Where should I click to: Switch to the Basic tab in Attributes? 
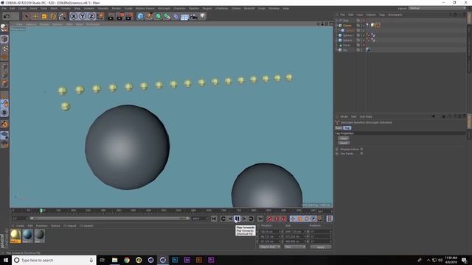point(339,128)
